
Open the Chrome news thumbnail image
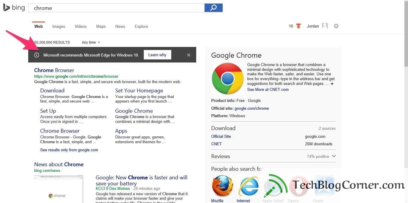pos(58,189)
